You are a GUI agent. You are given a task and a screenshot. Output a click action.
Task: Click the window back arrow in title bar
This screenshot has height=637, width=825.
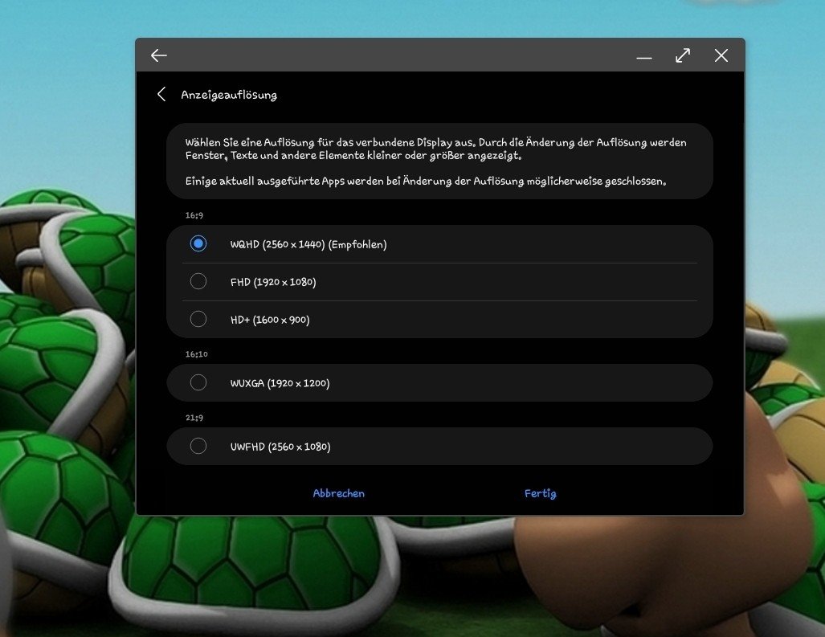click(158, 55)
